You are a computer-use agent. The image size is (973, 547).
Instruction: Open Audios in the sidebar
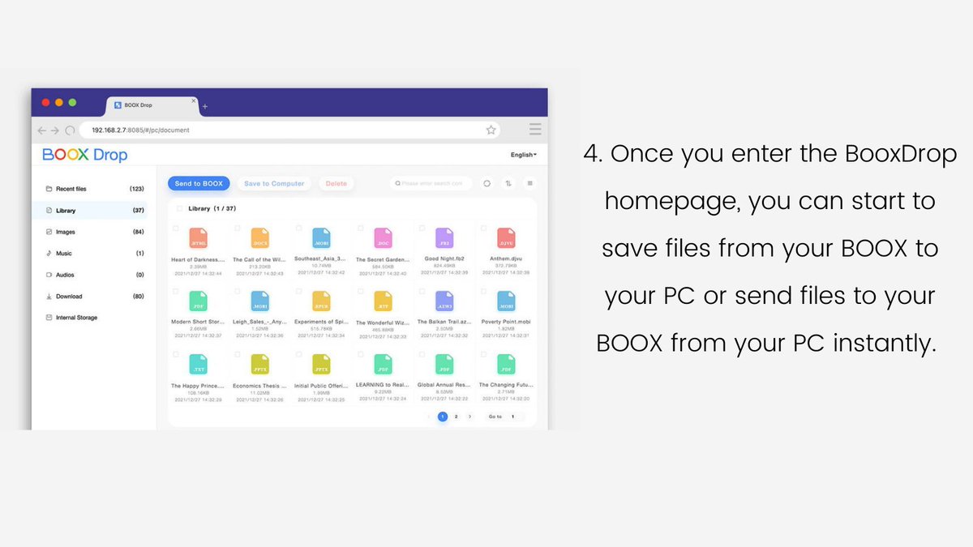point(94,275)
